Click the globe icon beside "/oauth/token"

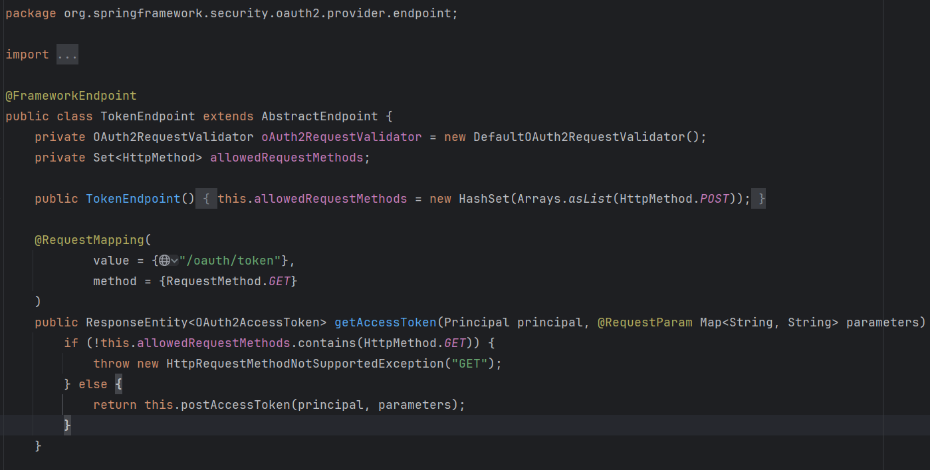tap(164, 261)
